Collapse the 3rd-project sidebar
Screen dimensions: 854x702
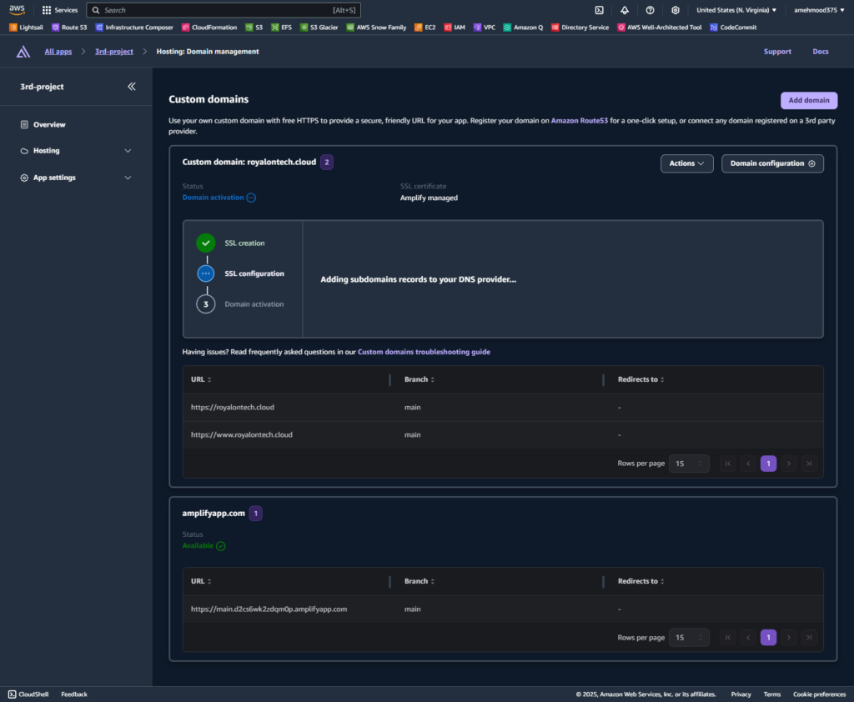coord(132,87)
